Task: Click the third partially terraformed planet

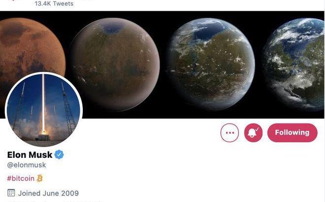Action: [211, 64]
